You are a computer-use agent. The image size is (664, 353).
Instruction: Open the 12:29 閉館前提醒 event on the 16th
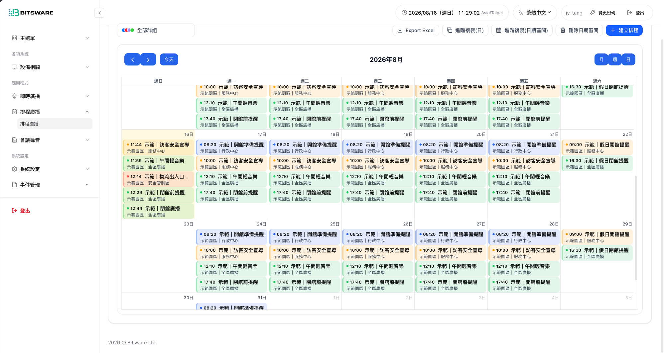click(158, 195)
